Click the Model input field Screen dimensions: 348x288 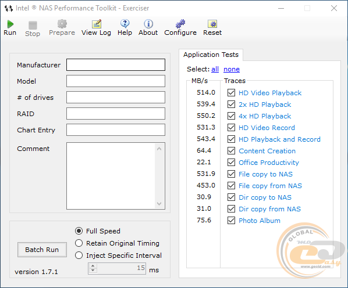[x=116, y=81]
